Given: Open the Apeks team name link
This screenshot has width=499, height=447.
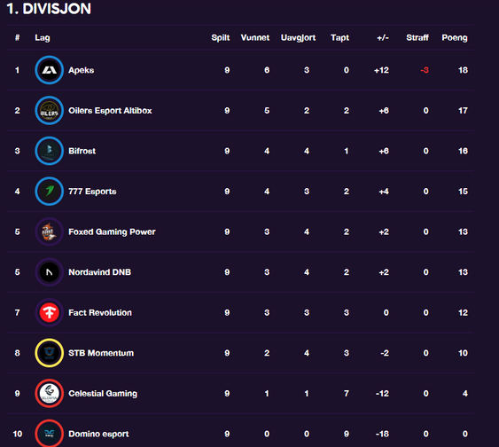Looking at the screenshot, I should click(82, 70).
